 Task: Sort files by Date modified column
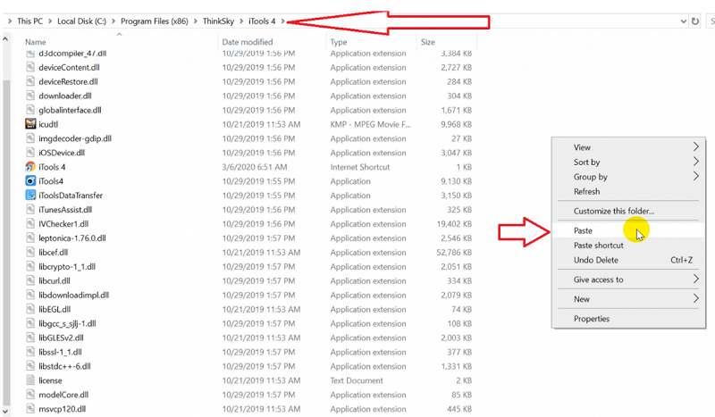tap(248, 42)
